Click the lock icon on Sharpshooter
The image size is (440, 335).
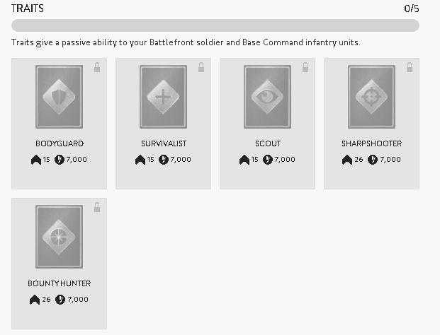click(x=410, y=68)
